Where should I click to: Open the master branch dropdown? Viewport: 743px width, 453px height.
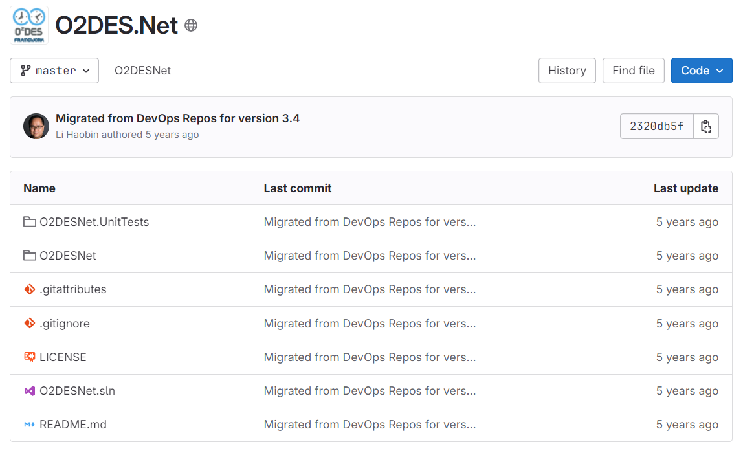coord(54,71)
